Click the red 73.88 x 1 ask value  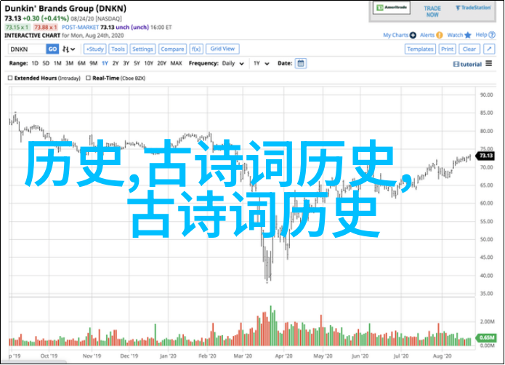point(46,28)
